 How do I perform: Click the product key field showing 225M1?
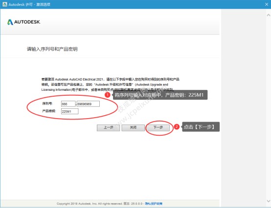(69, 111)
